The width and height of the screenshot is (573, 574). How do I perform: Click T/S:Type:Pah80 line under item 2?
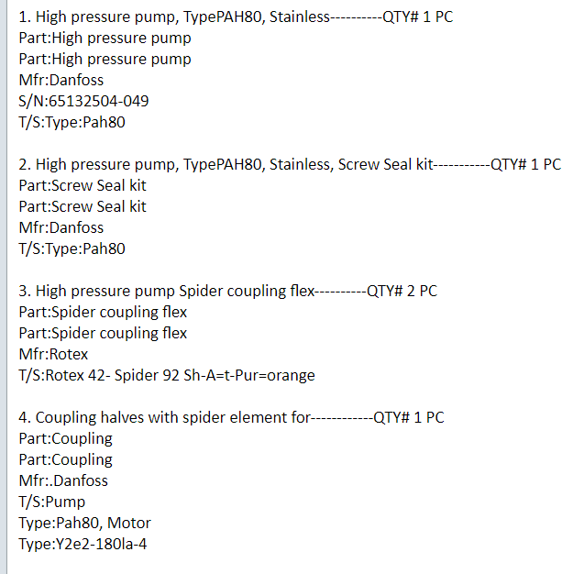point(72,248)
